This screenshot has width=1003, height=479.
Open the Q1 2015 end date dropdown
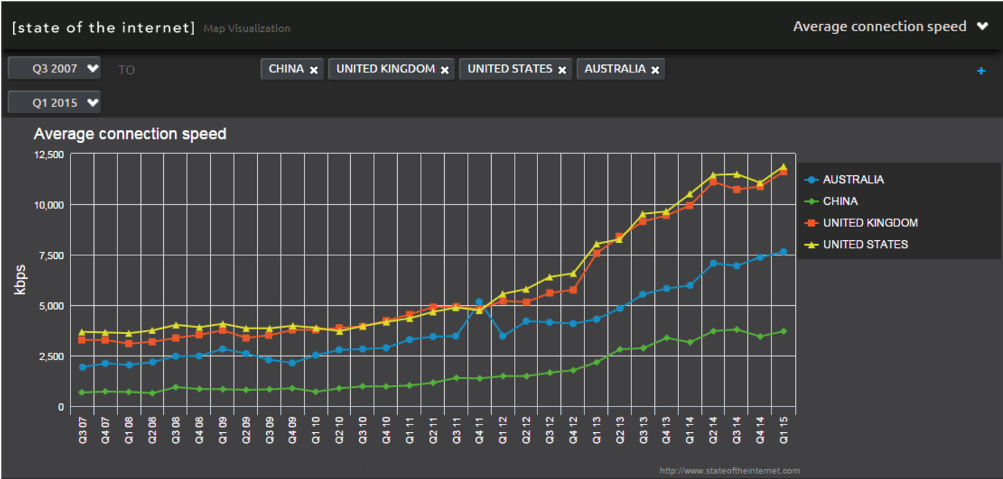point(54,103)
